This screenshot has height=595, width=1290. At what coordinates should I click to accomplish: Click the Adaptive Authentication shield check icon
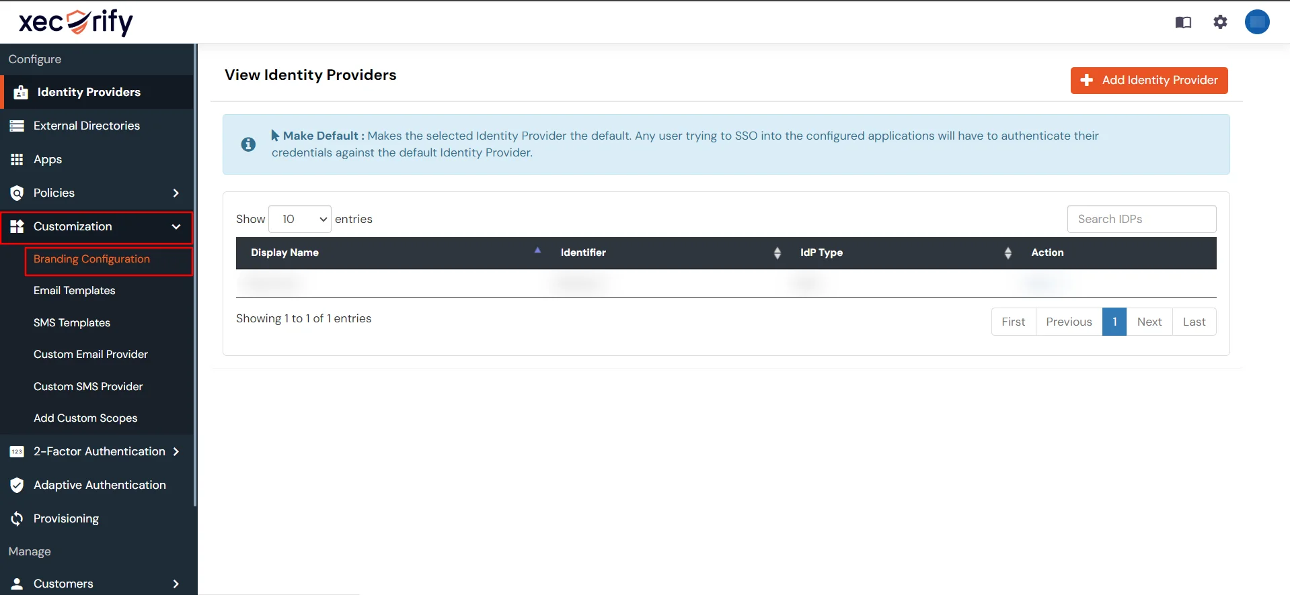17,485
